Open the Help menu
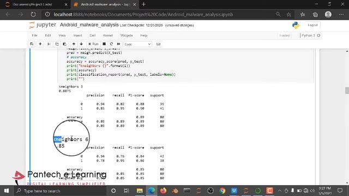This screenshot has height=196, width=349. pyautogui.click(x=144, y=35)
